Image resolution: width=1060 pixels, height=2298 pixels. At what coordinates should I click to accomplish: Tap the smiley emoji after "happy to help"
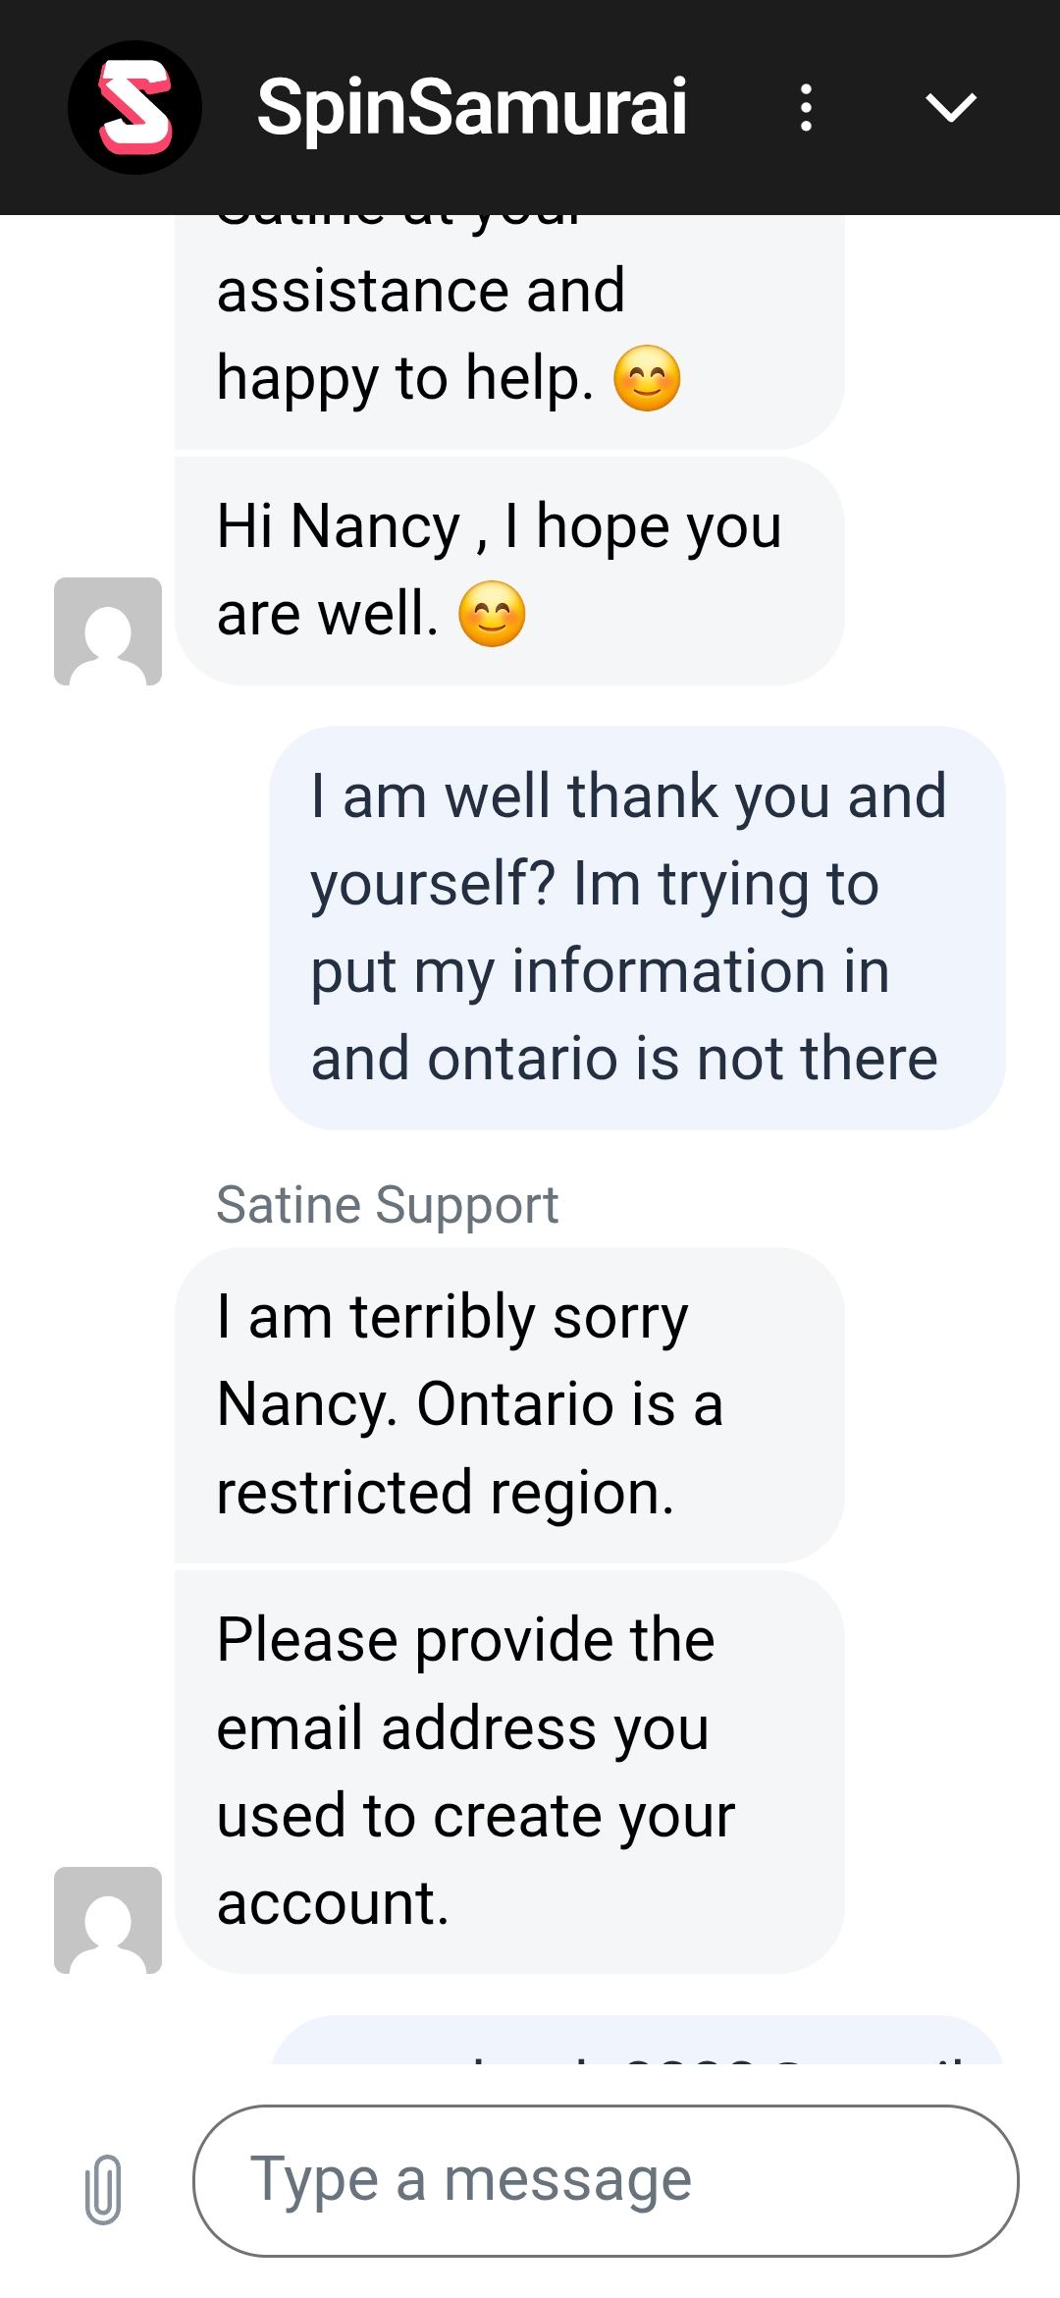[x=647, y=379]
